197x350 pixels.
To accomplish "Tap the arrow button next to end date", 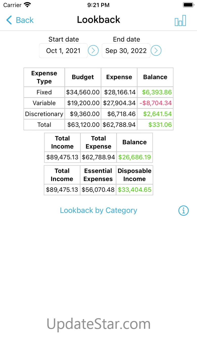I will click(156, 51).
